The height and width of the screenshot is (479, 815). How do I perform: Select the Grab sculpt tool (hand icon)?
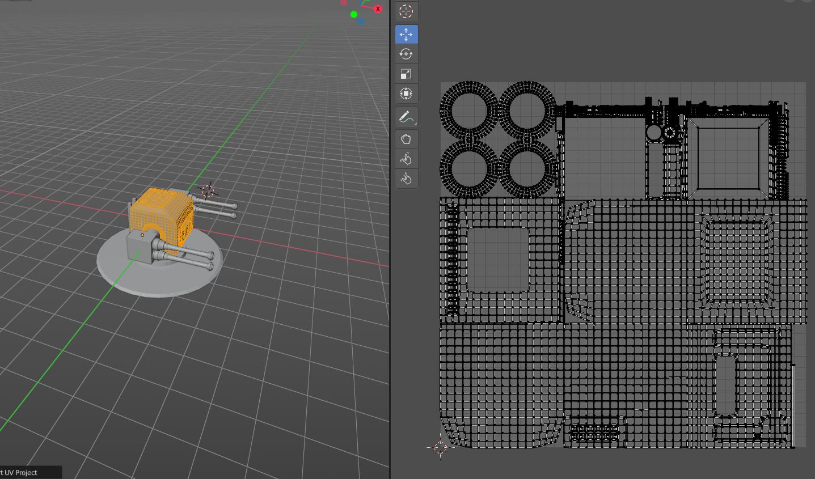point(406,139)
